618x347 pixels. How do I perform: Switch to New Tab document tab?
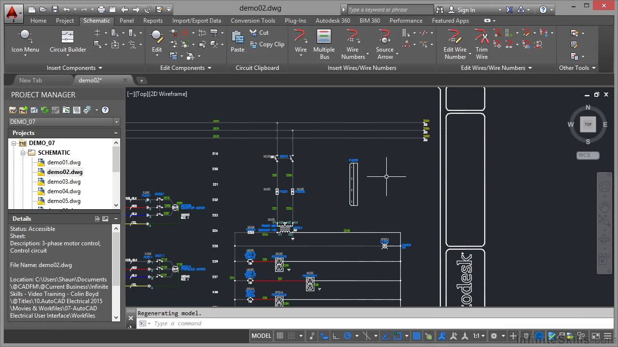click(30, 80)
